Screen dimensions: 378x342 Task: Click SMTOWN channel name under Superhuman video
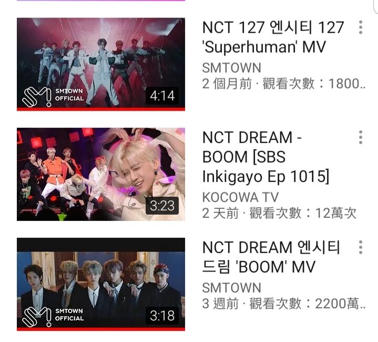pos(232,68)
